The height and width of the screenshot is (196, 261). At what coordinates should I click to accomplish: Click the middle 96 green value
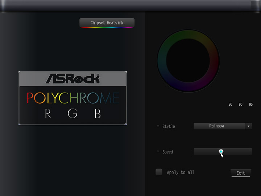(241, 104)
